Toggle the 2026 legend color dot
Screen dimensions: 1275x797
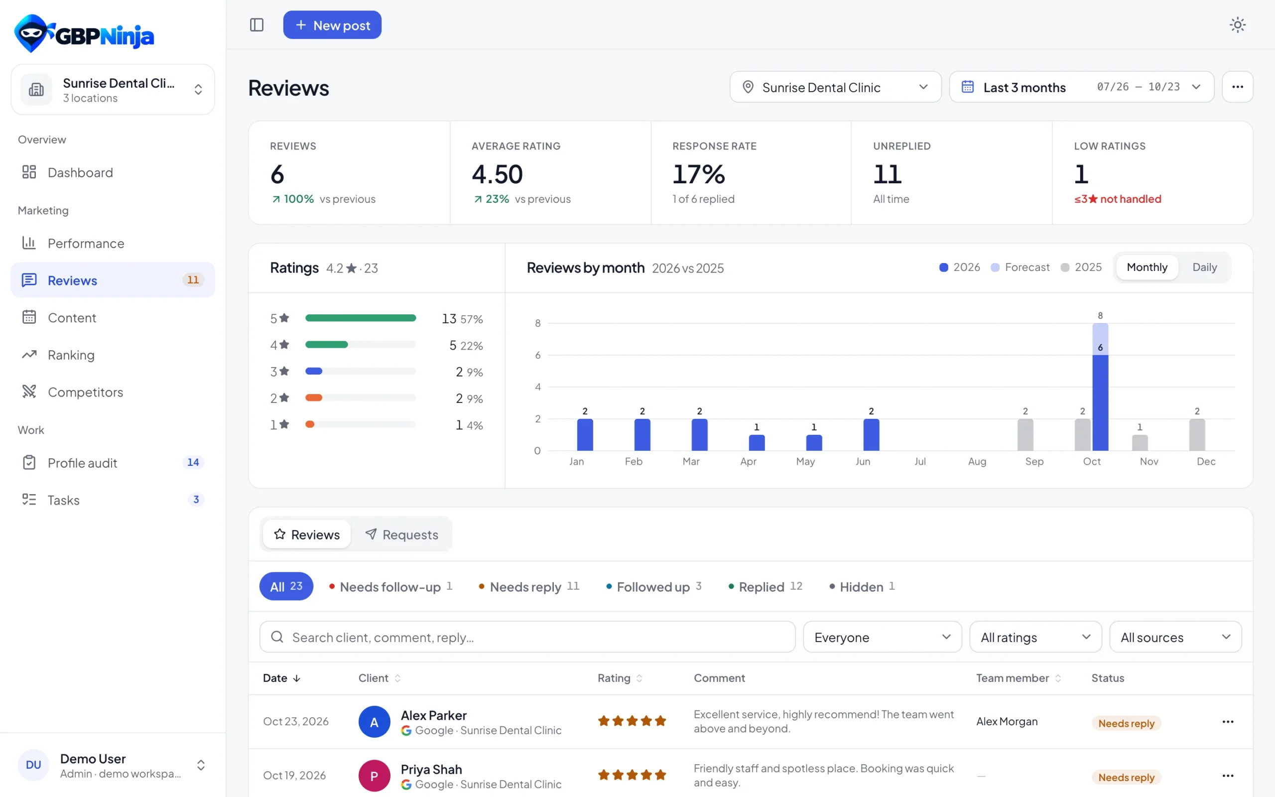tap(944, 268)
